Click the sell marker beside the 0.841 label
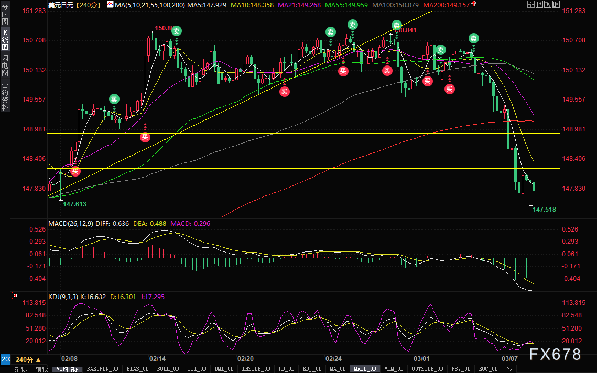Screen dimensions: 597x373 coord(396,25)
